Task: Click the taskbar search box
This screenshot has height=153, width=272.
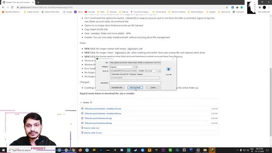Action: tap(31, 150)
